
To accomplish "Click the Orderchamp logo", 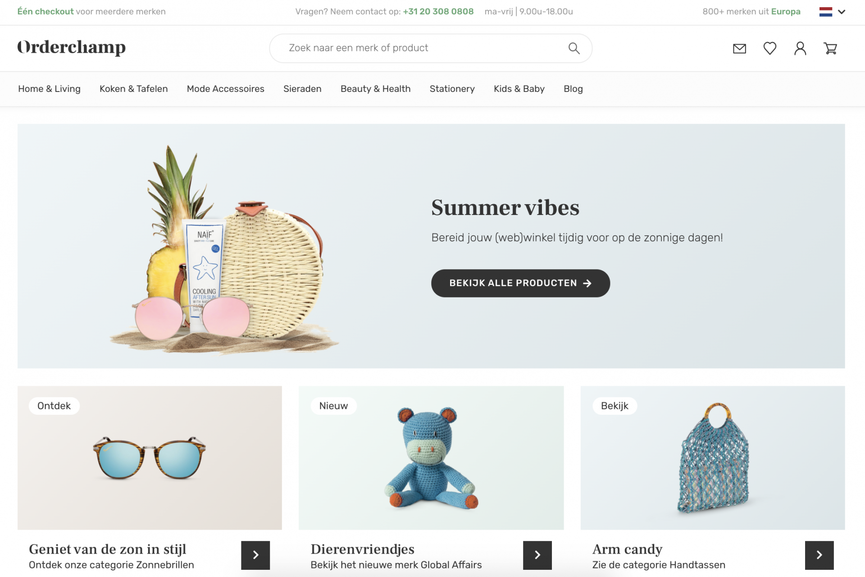I will 72,47.
